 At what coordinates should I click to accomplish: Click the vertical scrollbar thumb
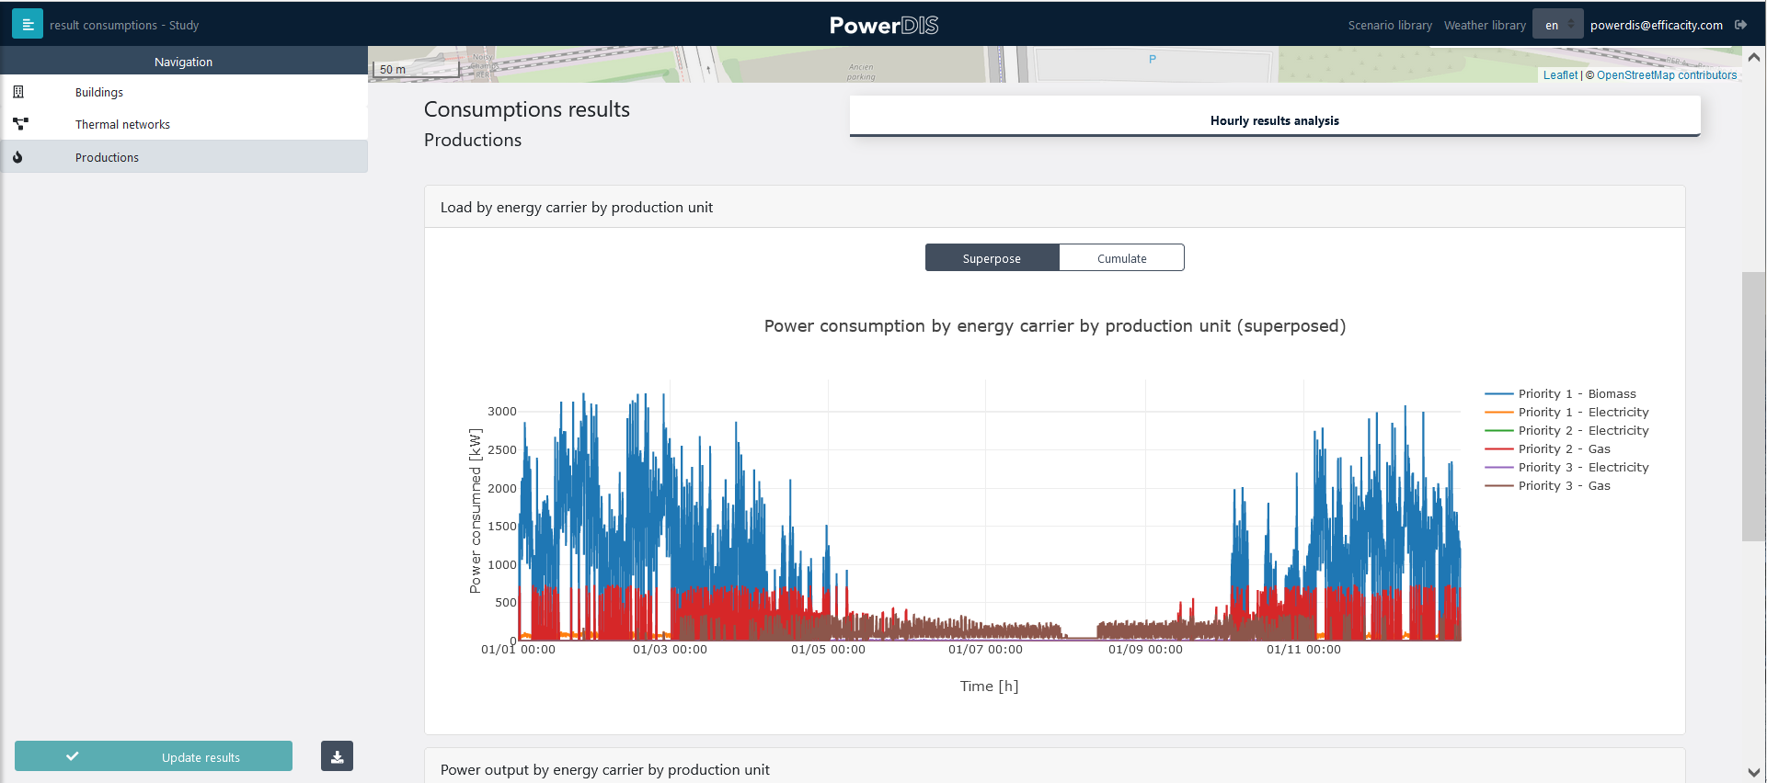click(1754, 406)
